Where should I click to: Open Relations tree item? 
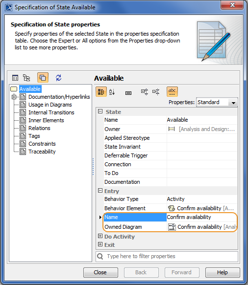click(39, 128)
